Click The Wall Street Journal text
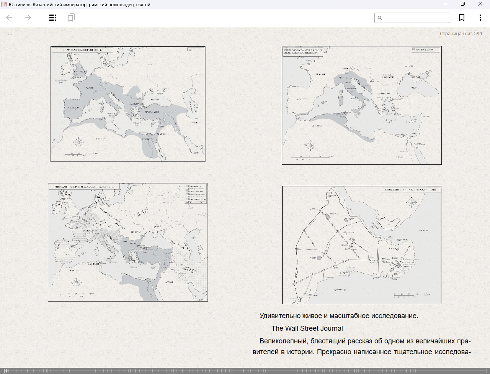Image resolution: width=490 pixels, height=374 pixels. click(x=307, y=328)
